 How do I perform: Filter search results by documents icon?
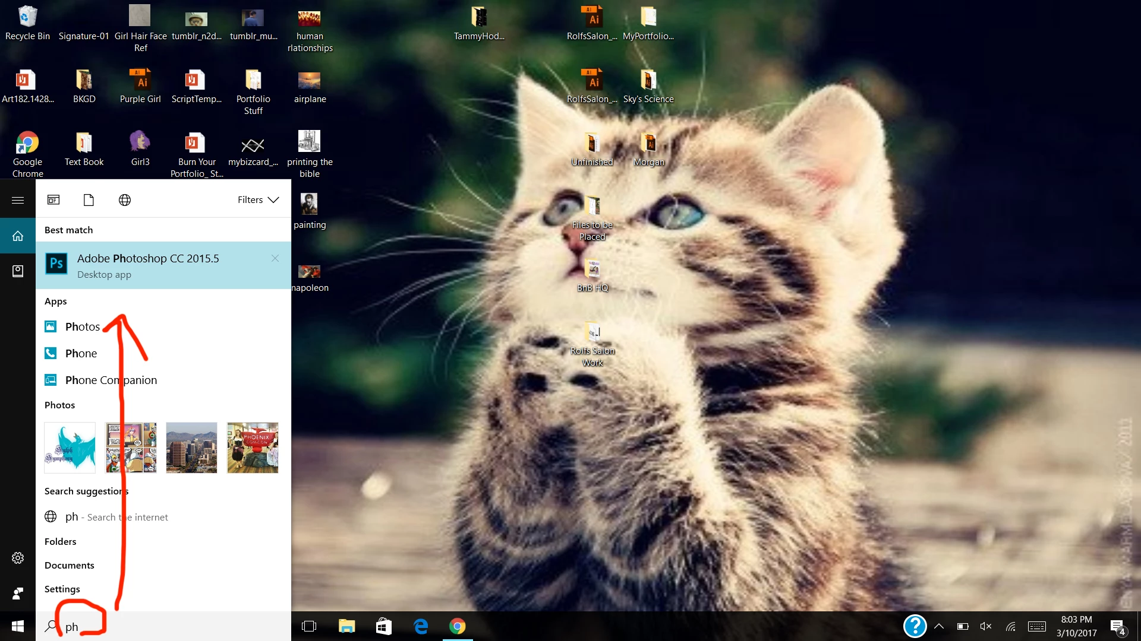(89, 200)
